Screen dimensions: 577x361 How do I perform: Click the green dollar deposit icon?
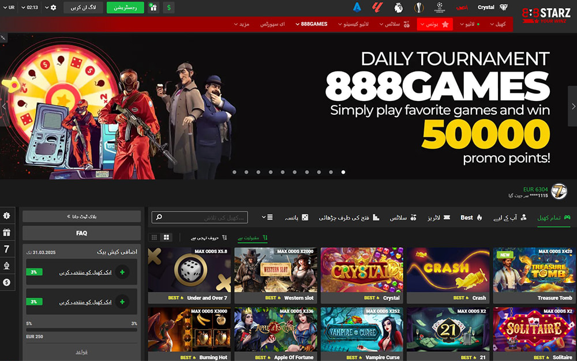[168, 7]
